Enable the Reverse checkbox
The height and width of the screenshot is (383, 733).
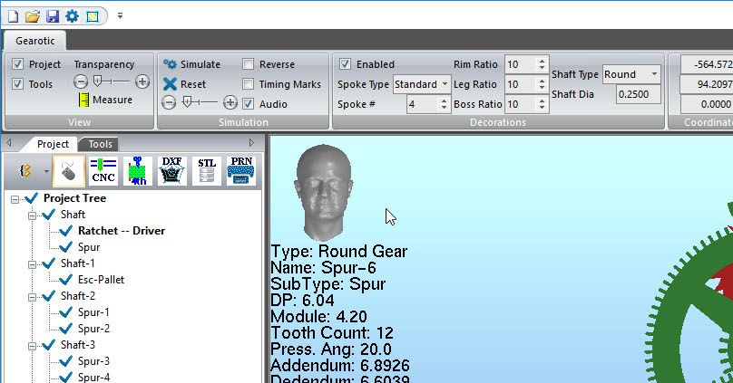(249, 64)
